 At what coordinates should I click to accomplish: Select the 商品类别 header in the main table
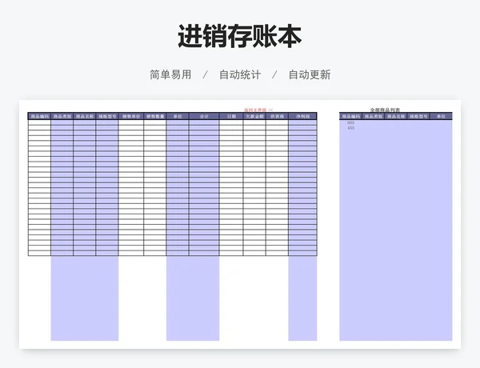62,116
